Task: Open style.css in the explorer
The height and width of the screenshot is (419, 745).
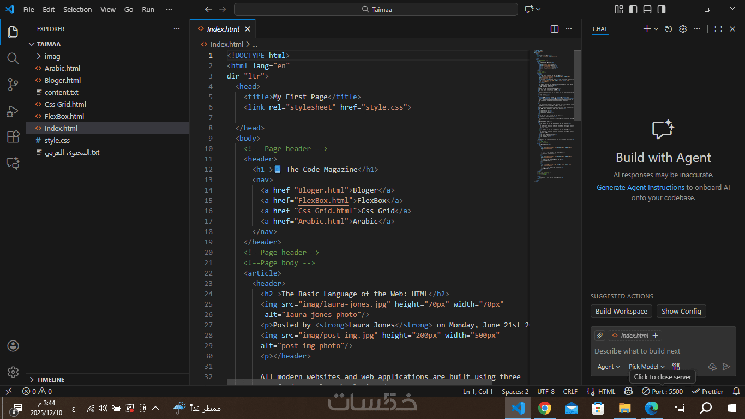Action: point(57,140)
